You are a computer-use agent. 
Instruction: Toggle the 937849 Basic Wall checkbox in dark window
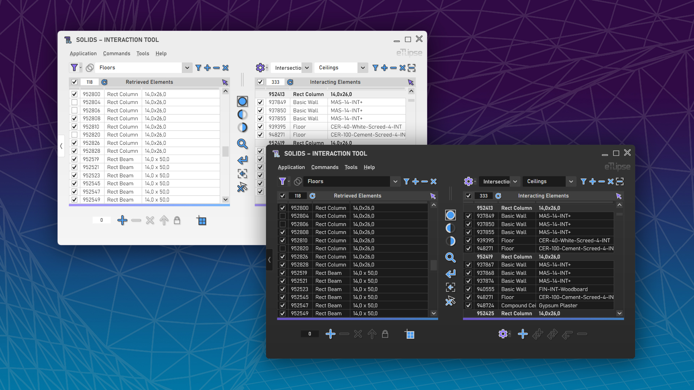(x=468, y=216)
